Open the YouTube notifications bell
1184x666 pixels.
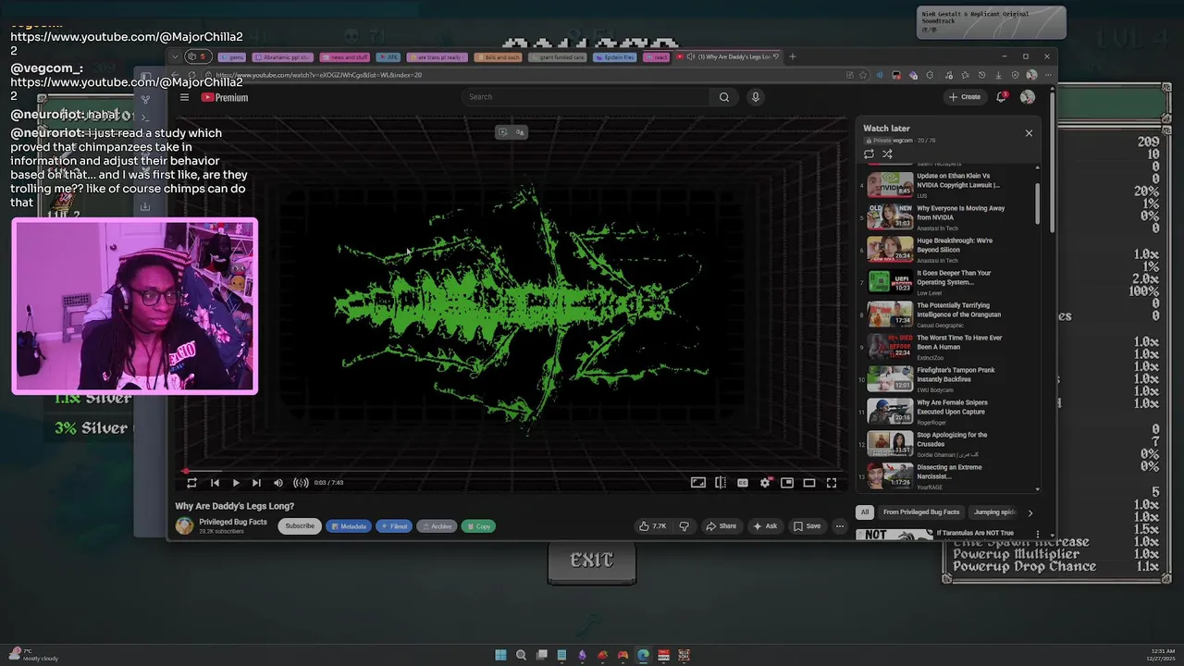[1001, 97]
